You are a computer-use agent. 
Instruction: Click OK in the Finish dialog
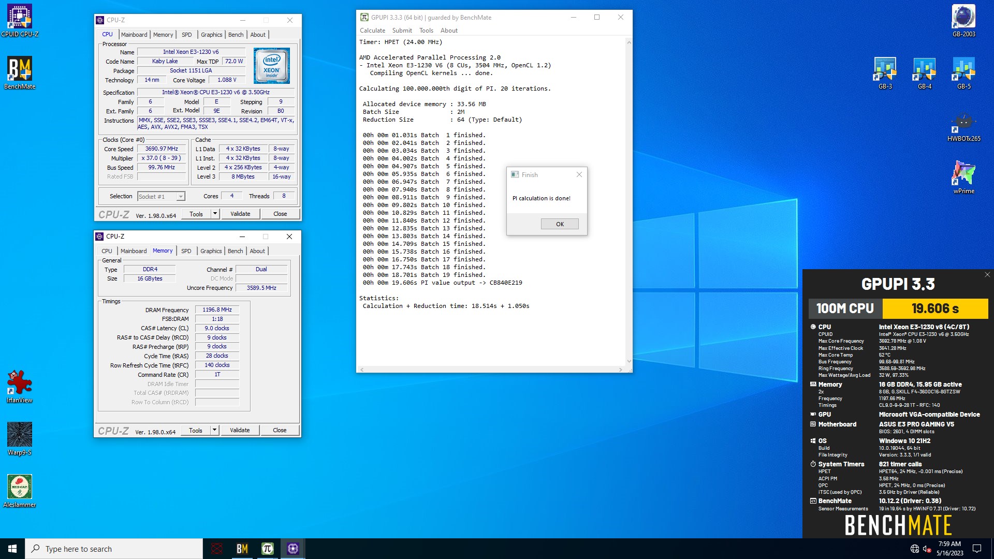click(x=560, y=224)
